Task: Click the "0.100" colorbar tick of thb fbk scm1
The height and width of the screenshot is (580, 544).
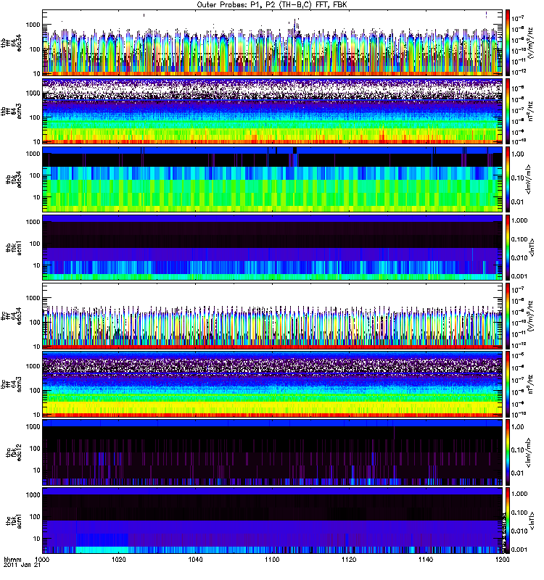Action: tap(519, 239)
